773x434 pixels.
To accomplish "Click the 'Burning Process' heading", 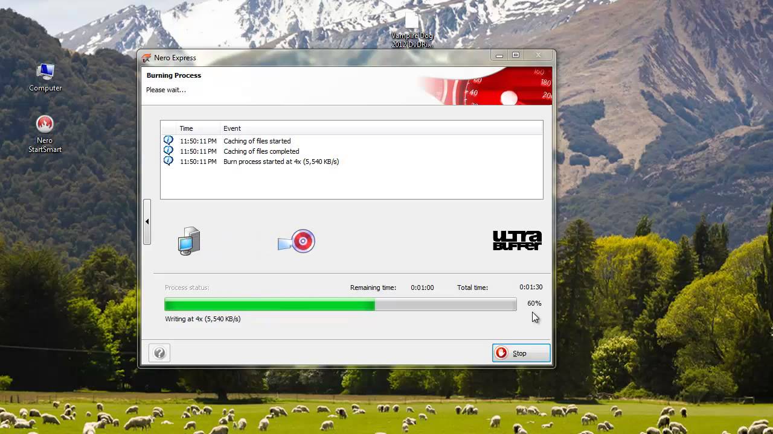I will (x=173, y=75).
